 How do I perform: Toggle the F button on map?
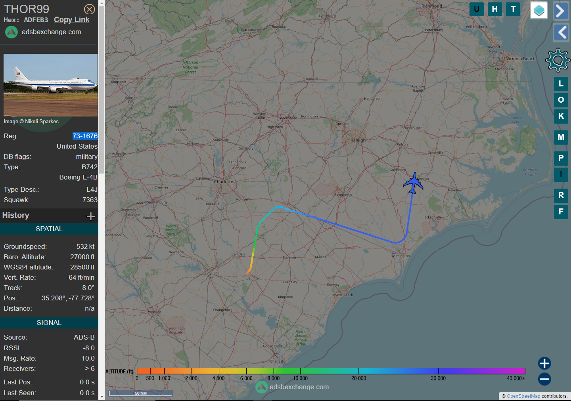point(561,212)
